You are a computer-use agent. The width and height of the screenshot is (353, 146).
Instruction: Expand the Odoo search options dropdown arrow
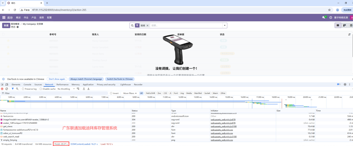[x=225, y=25]
